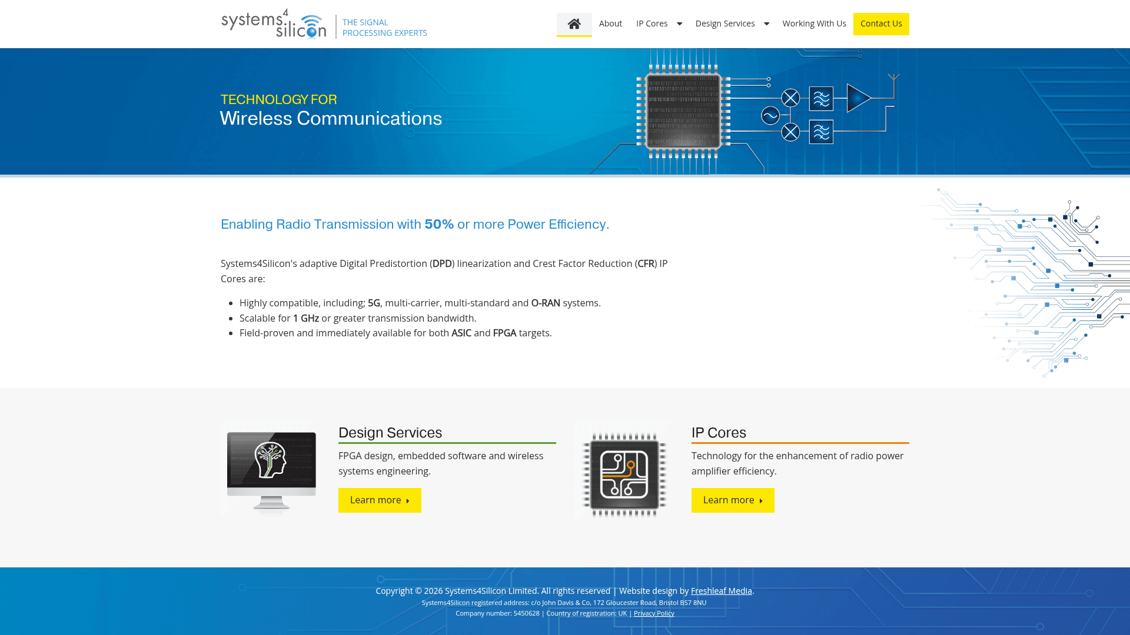Click Learn more under IP Cores
The width and height of the screenshot is (1130, 635).
(x=733, y=500)
